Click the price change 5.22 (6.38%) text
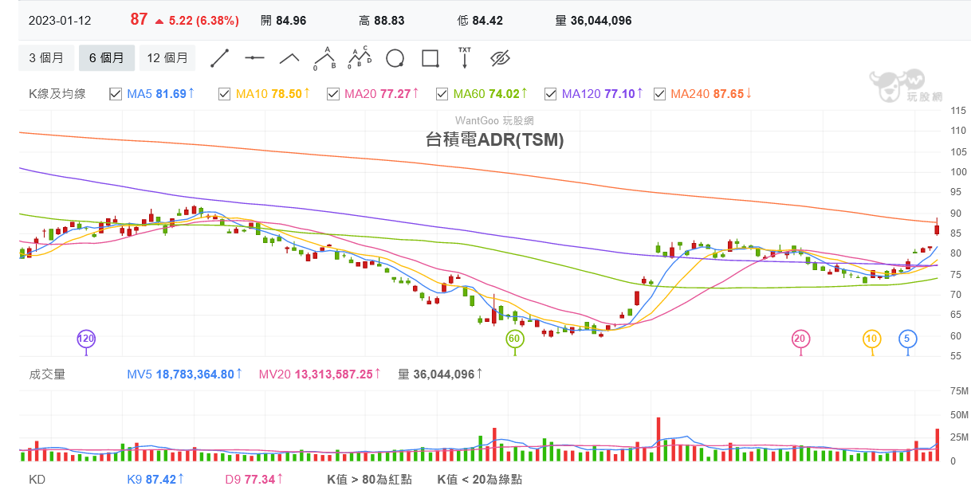The image size is (971, 490). 203,21
